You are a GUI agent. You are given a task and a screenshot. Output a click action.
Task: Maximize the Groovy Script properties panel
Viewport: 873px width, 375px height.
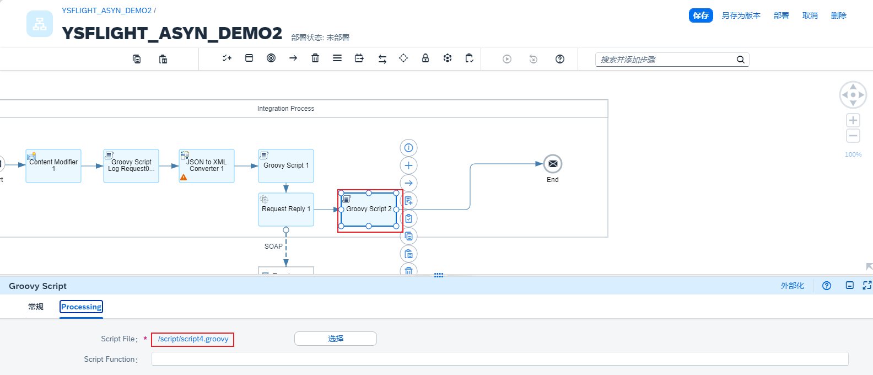point(867,285)
